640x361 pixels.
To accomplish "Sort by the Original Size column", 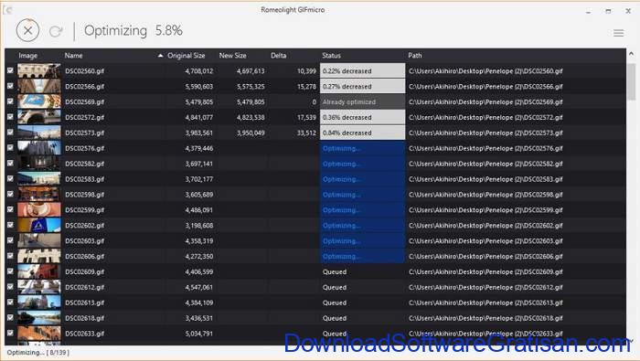I will coord(187,56).
